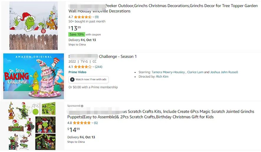Open the Dr. Seuss Baking Challenge poster
Image resolution: width=261 pixels, height=152 pixels.
(x=34, y=76)
